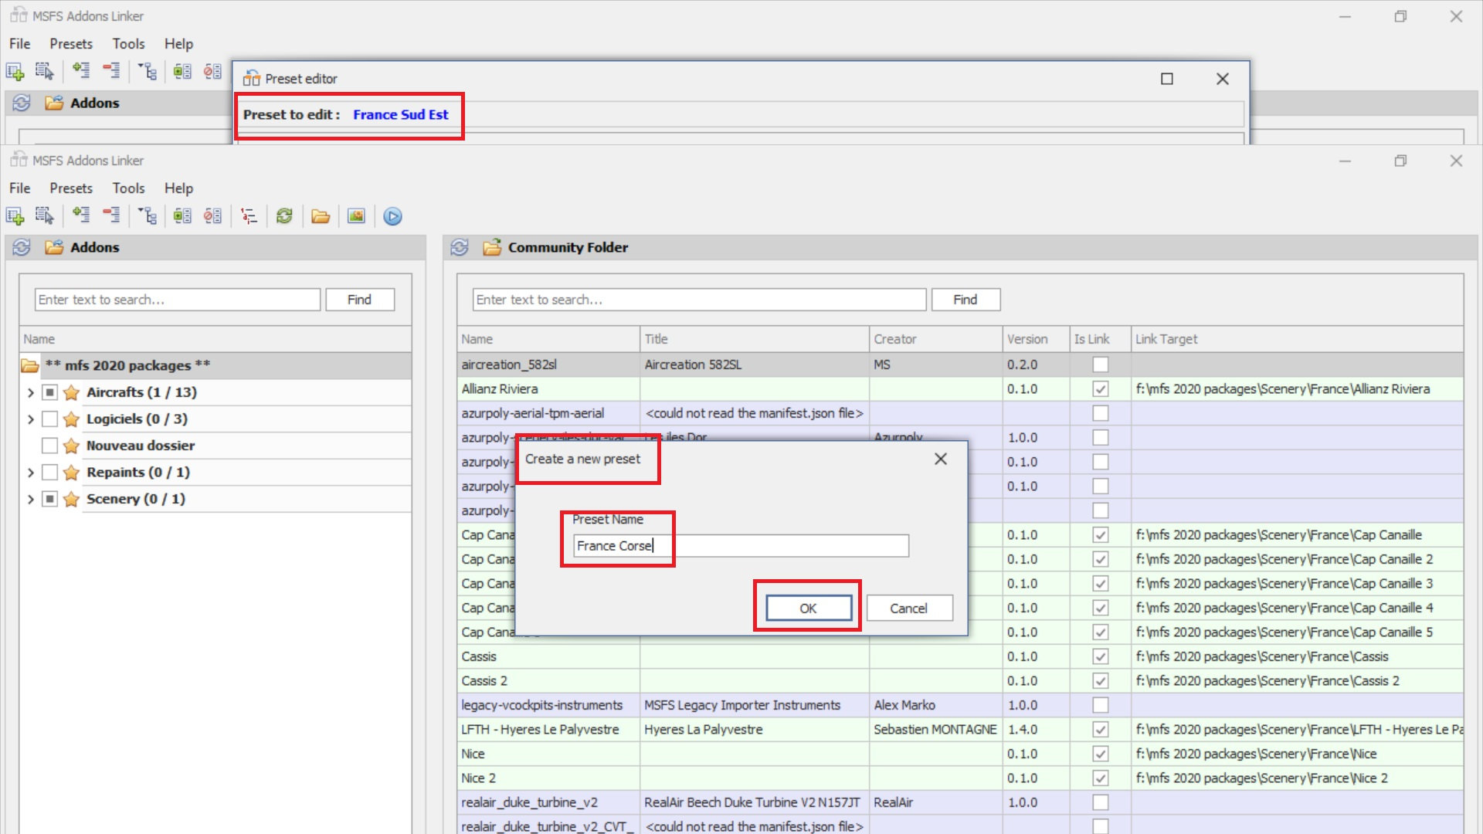Toggle the Nouveau dossier checkbox

click(49, 446)
